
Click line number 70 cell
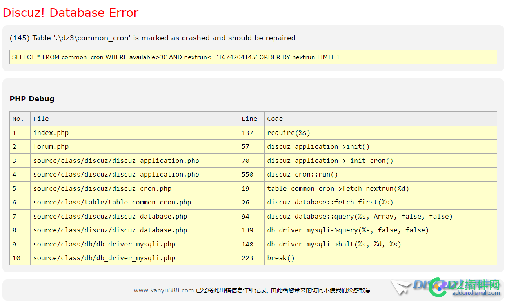pyautogui.click(x=251, y=161)
